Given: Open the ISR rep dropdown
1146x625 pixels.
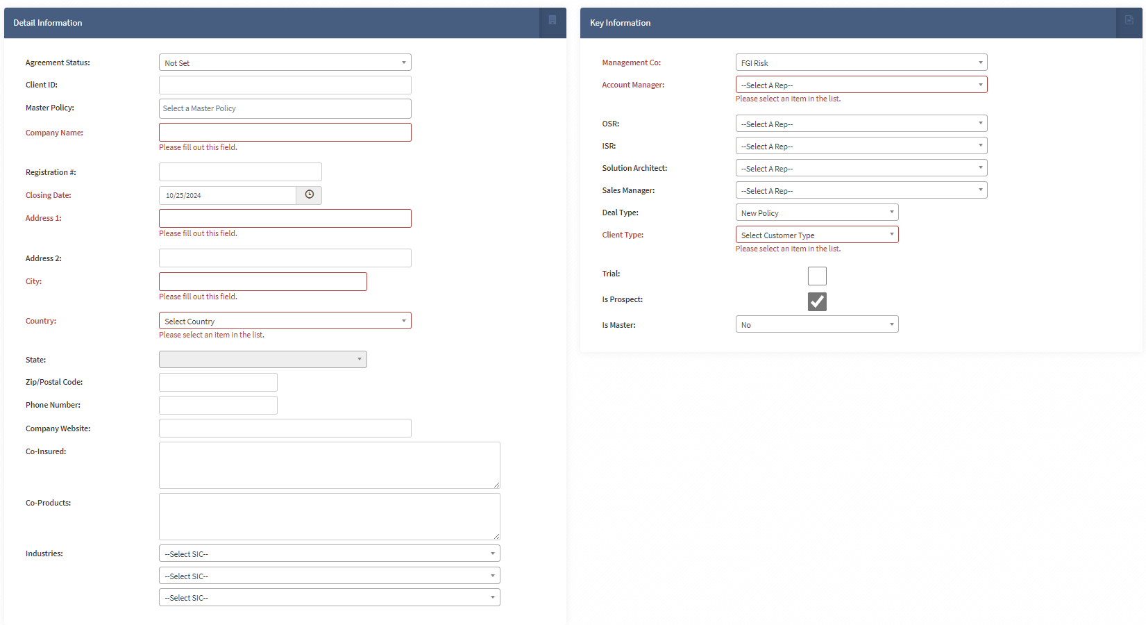Looking at the screenshot, I should click(861, 146).
